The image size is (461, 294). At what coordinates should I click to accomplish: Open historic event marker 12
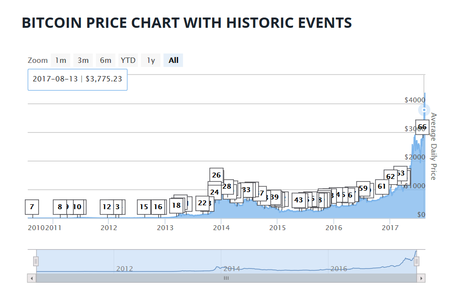[107, 207]
